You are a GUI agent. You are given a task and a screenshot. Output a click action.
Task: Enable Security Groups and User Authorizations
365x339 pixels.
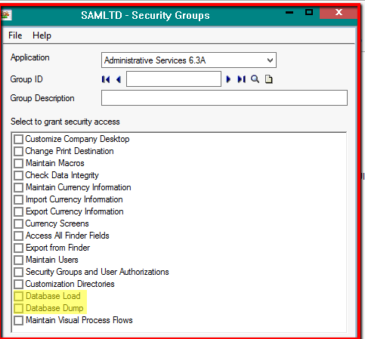pos(18,272)
